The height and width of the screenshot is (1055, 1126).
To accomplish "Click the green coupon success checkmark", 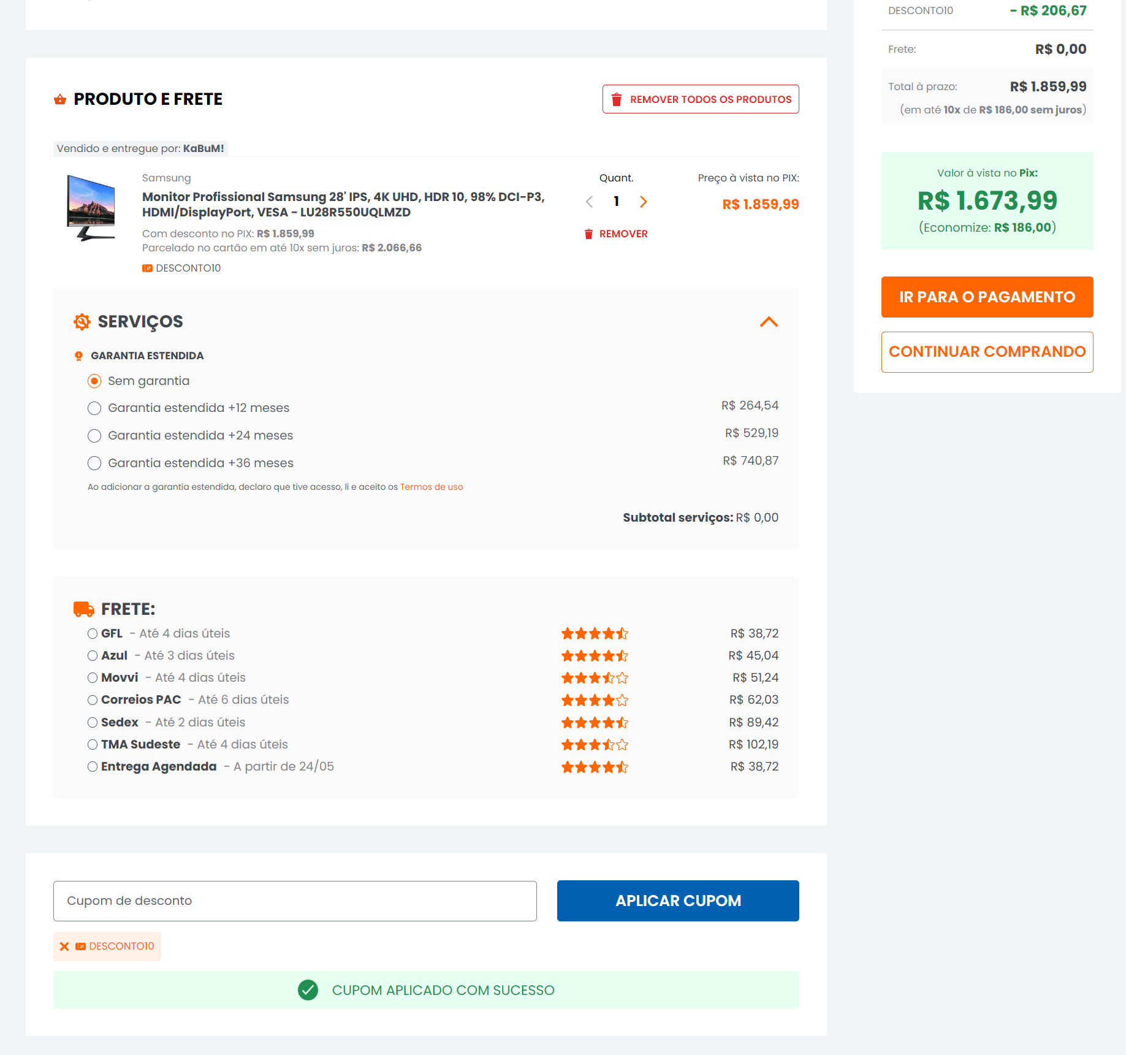I will point(308,990).
